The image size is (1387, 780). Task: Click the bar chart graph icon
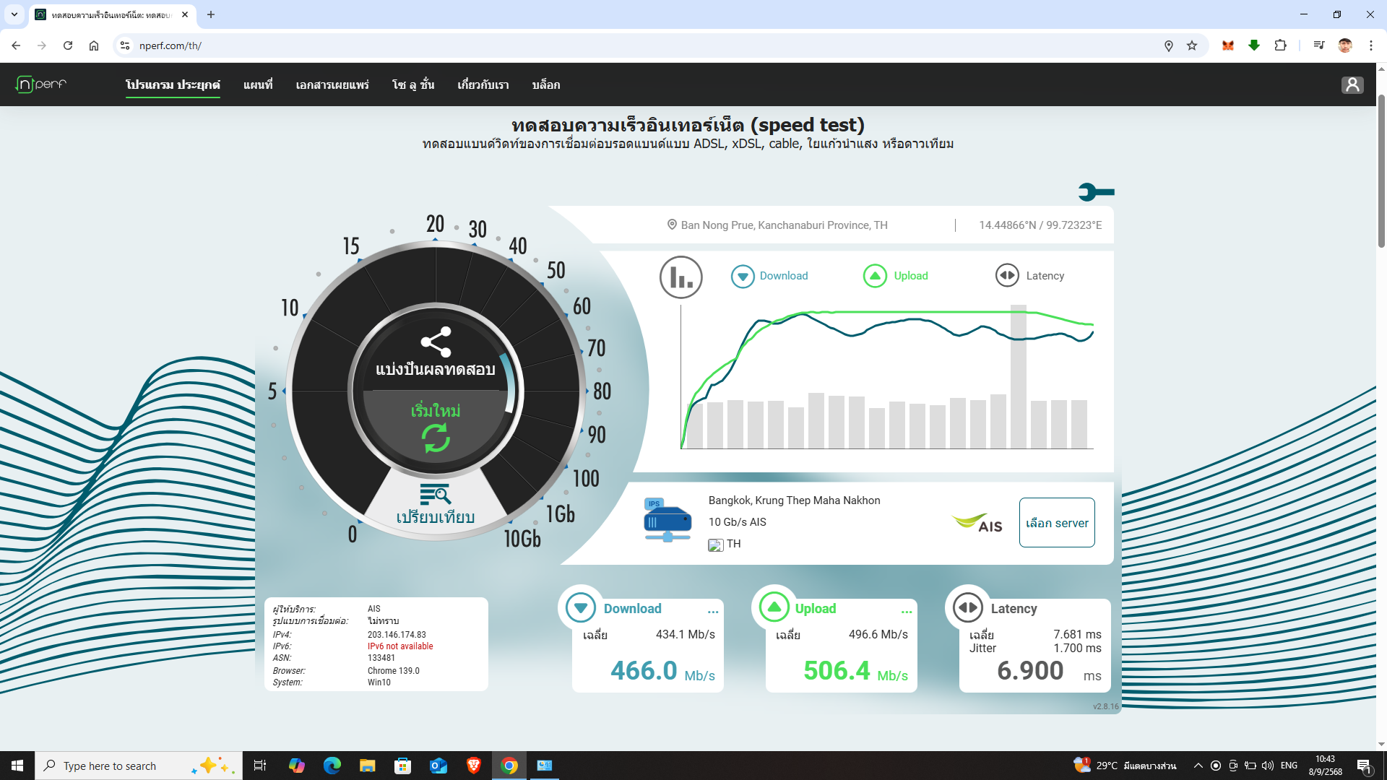tap(680, 277)
